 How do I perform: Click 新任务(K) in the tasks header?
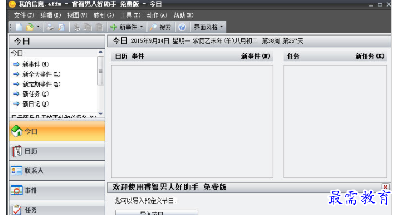(x=370, y=56)
